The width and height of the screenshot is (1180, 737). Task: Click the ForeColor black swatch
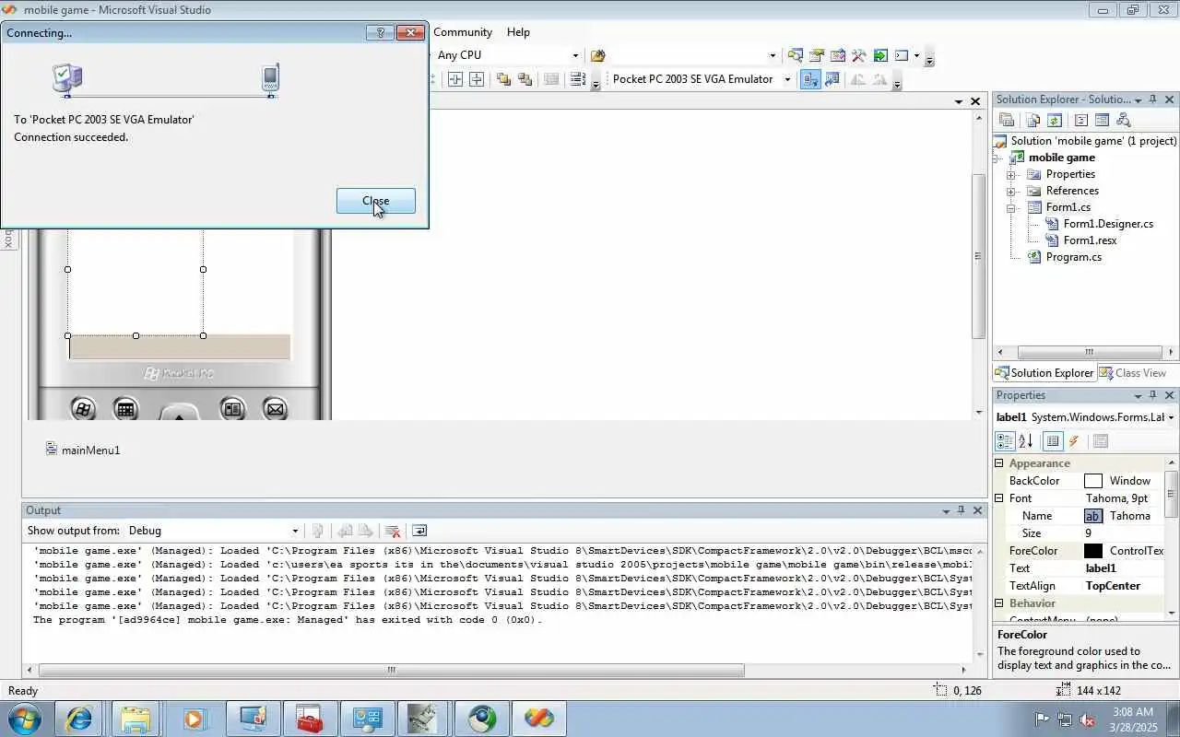pyautogui.click(x=1093, y=551)
